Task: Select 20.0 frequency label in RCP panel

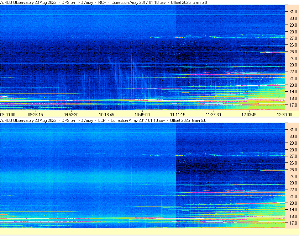Action: click(x=293, y=85)
